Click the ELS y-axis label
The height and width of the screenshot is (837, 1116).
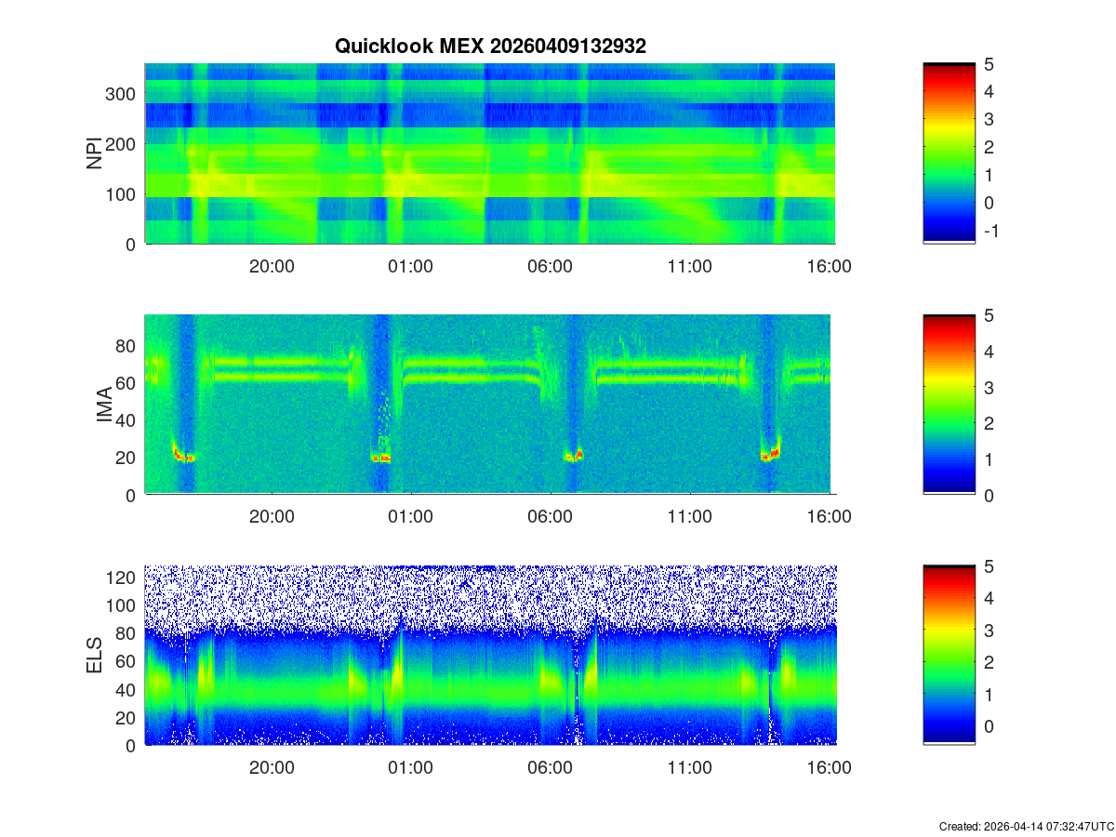tap(95, 656)
